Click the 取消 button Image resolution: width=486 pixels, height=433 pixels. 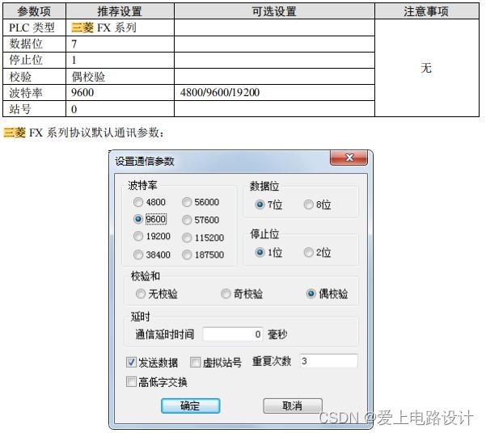[293, 406]
